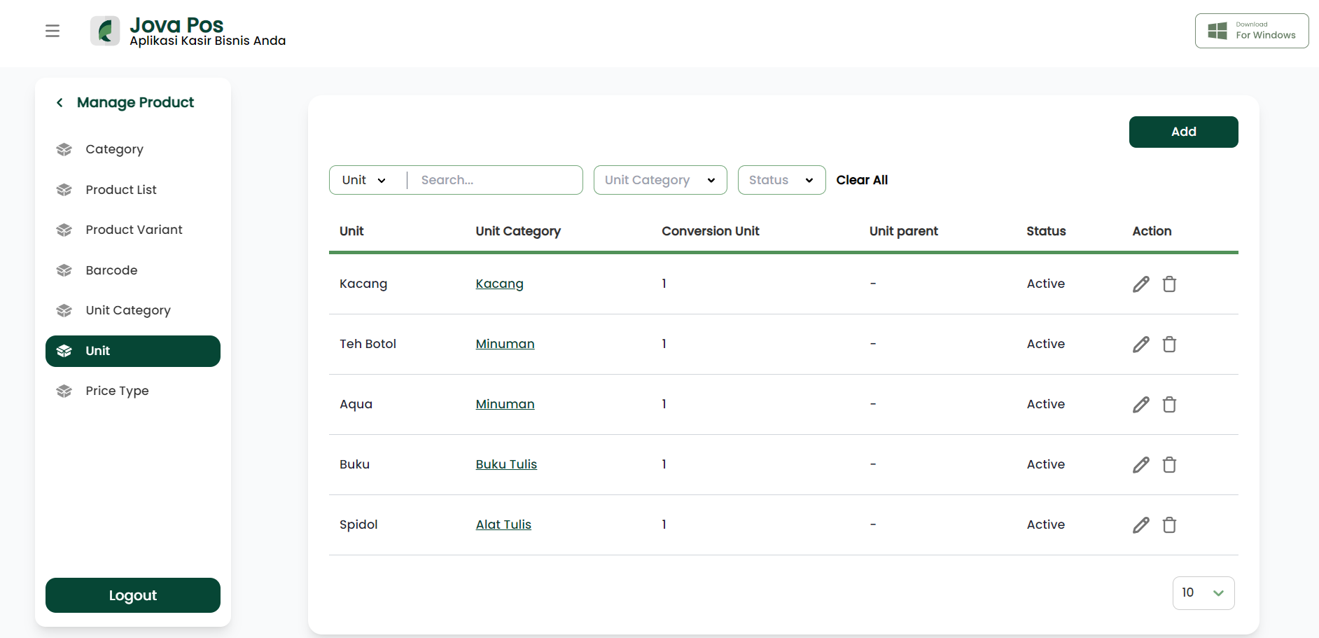Follow the Buku Tulis category link
1319x638 pixels.
pos(506,464)
